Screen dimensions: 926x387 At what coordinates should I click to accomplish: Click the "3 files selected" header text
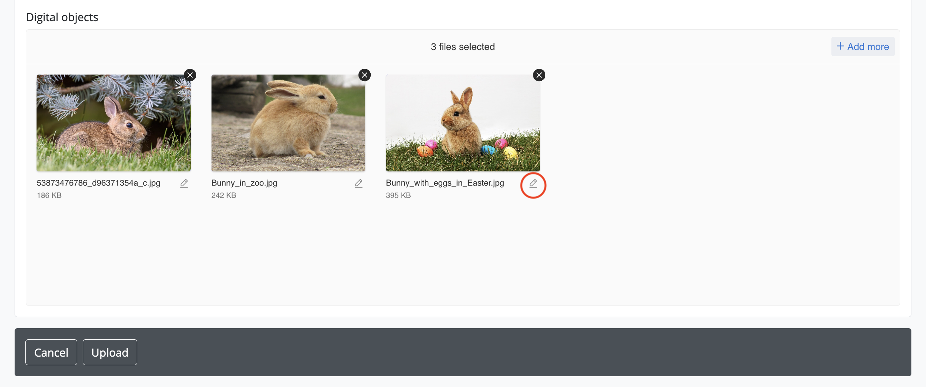coord(463,47)
